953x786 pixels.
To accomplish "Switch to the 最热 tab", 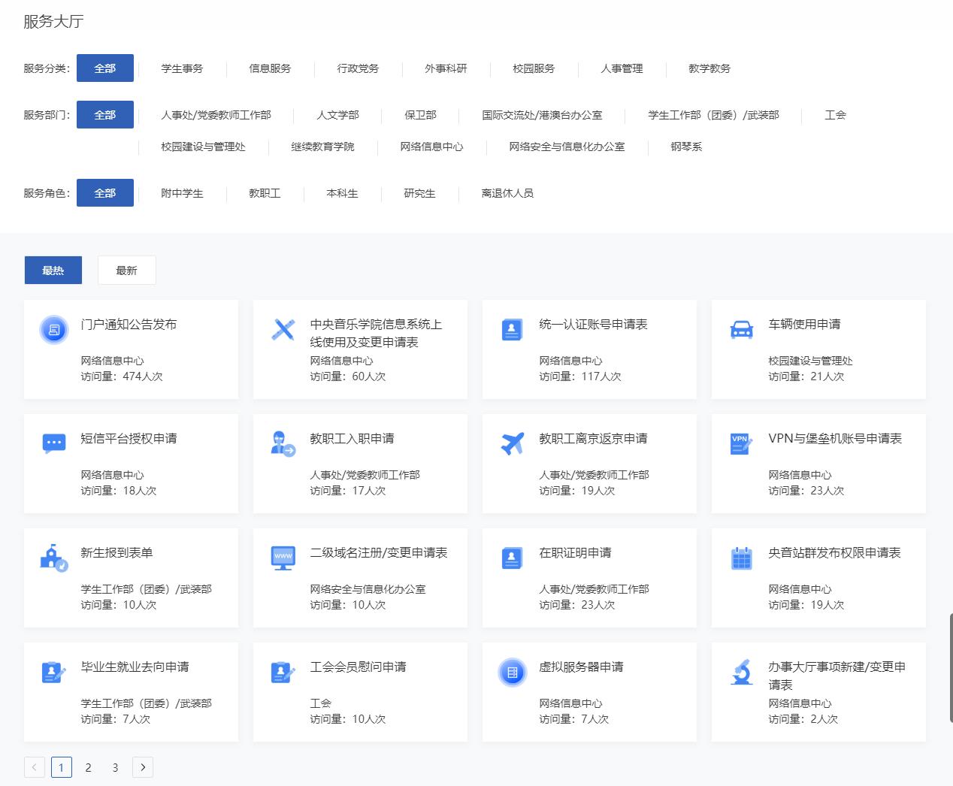I will point(53,271).
